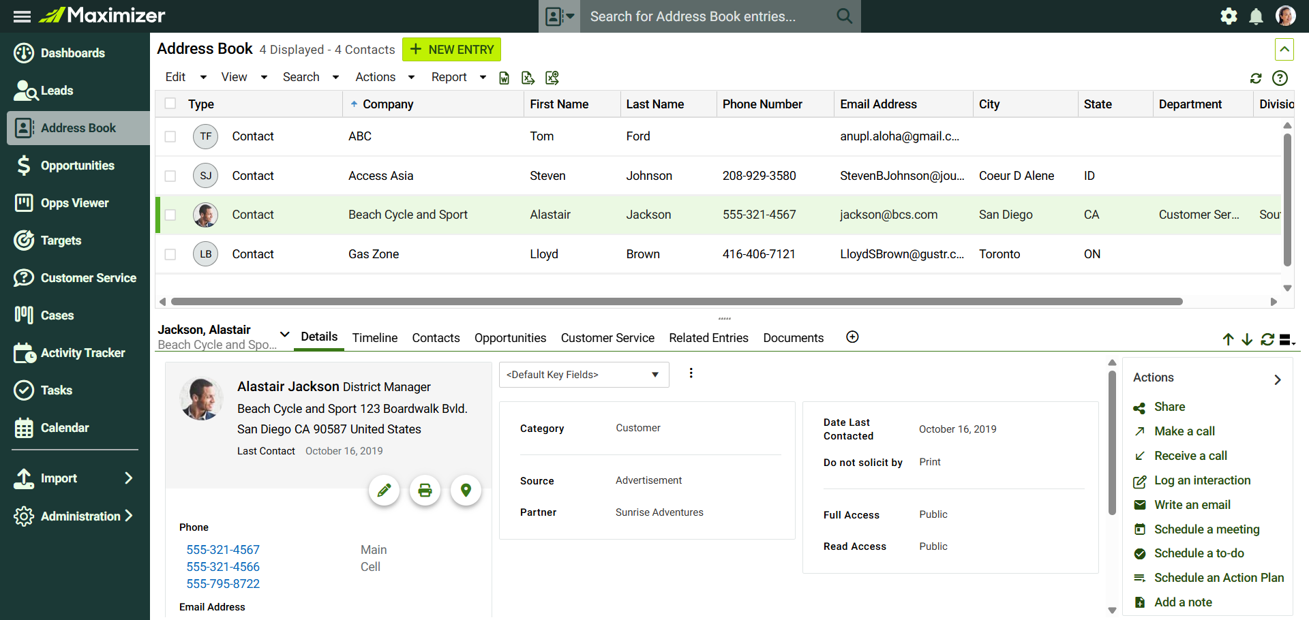Open the details pane layout menu
This screenshot has width=1309, height=620.
[x=1287, y=339]
